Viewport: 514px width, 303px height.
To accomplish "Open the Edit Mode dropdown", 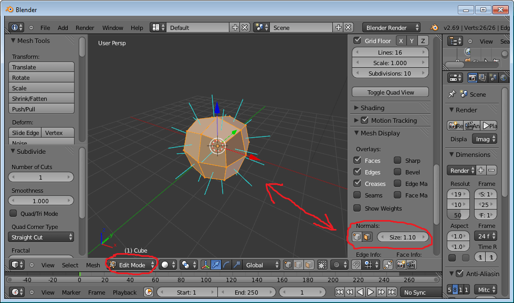I will coord(132,265).
